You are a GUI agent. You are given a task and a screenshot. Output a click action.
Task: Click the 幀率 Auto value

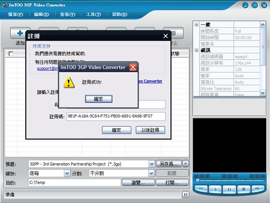pos(239,76)
